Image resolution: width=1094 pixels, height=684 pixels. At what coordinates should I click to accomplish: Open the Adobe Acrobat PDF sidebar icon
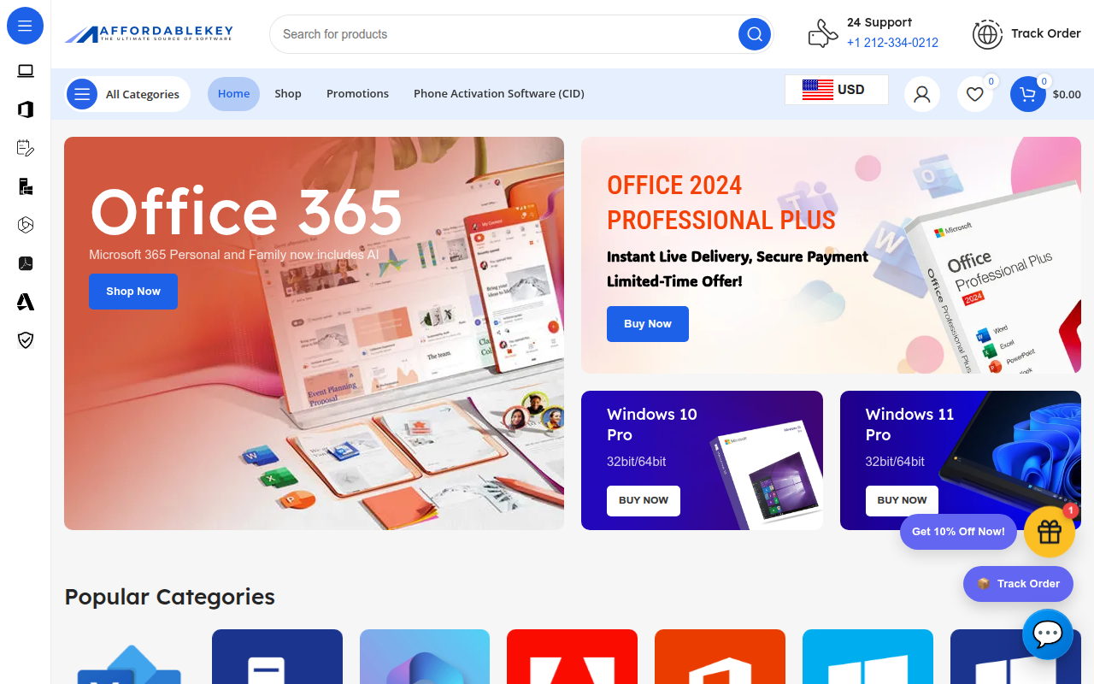pos(26,263)
